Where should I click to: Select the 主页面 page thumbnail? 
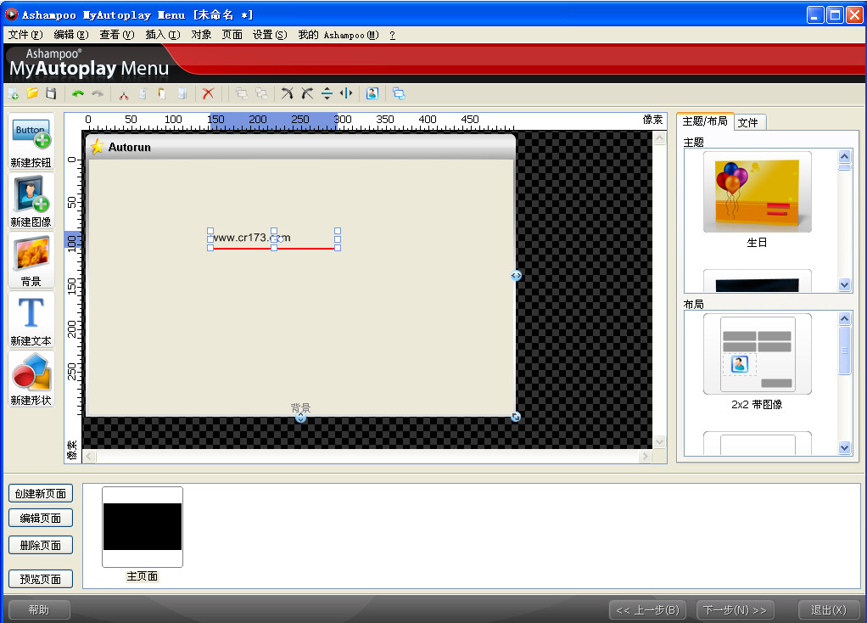143,527
